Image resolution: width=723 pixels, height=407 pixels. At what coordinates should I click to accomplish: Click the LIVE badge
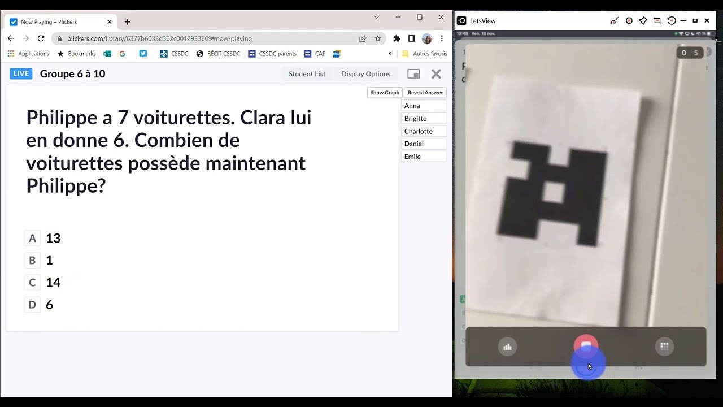[x=21, y=73]
